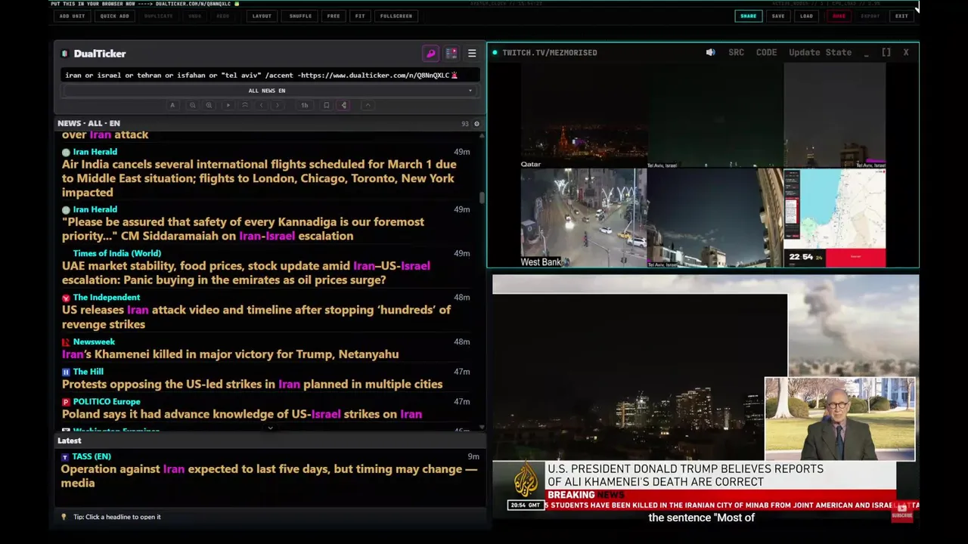Click the QUICK ADD button
Screen dimensions: 968x544
point(114,16)
